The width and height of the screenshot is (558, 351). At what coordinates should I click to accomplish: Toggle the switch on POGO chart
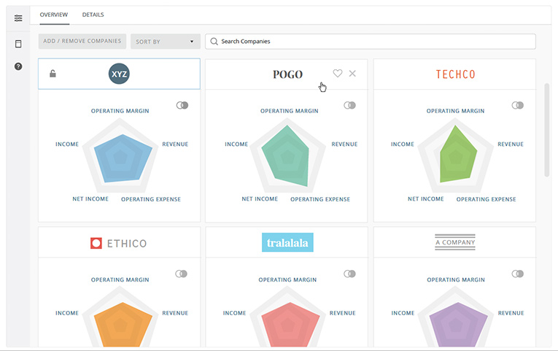click(349, 105)
